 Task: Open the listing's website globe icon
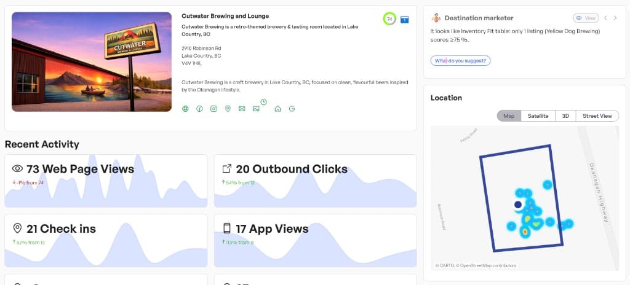point(185,109)
